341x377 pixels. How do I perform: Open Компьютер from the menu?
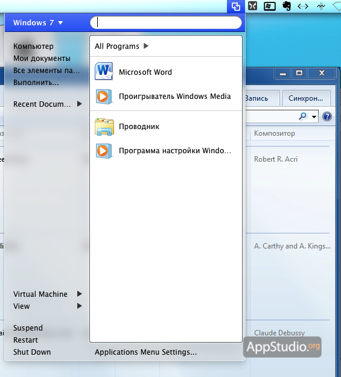click(x=33, y=46)
